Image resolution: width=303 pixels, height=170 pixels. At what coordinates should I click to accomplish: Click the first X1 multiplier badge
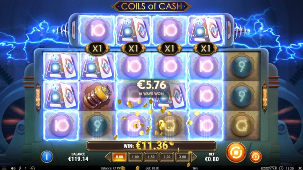tap(97, 48)
